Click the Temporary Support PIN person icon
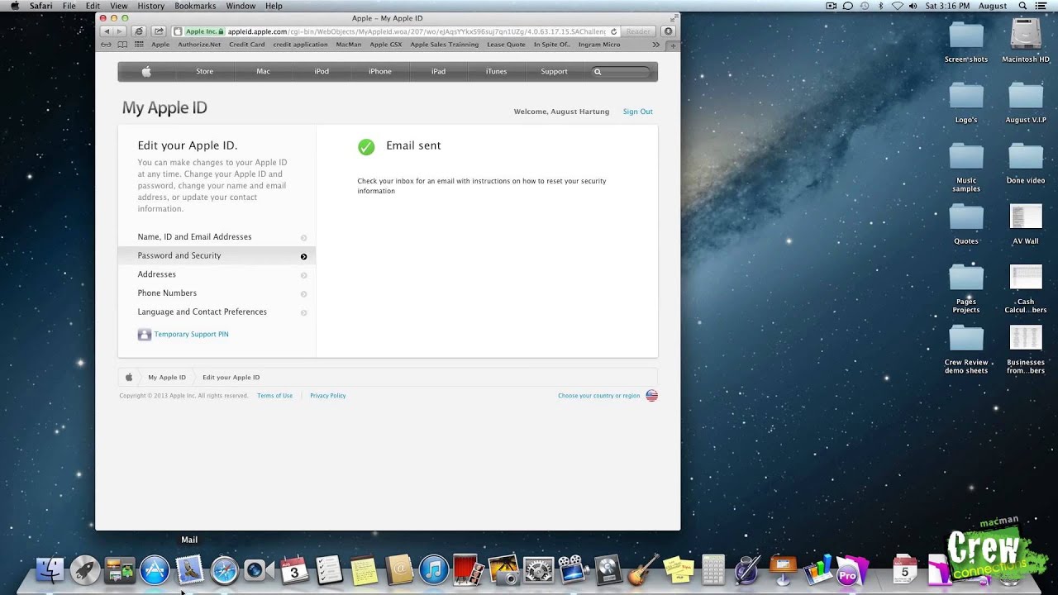The image size is (1058, 595). click(145, 335)
